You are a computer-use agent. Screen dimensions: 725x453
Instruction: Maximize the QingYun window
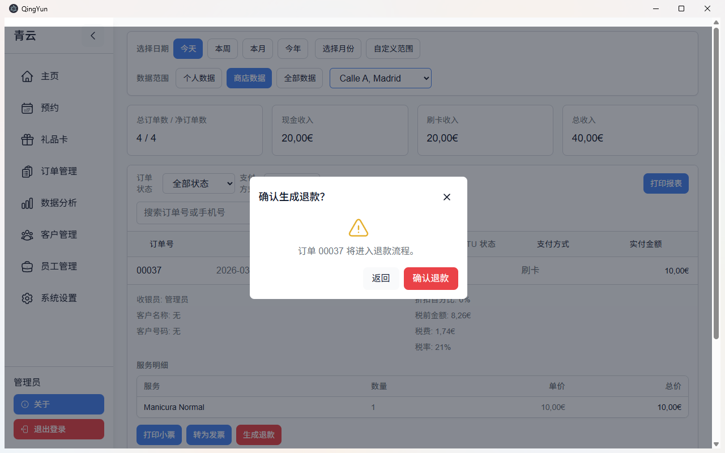tap(681, 8)
